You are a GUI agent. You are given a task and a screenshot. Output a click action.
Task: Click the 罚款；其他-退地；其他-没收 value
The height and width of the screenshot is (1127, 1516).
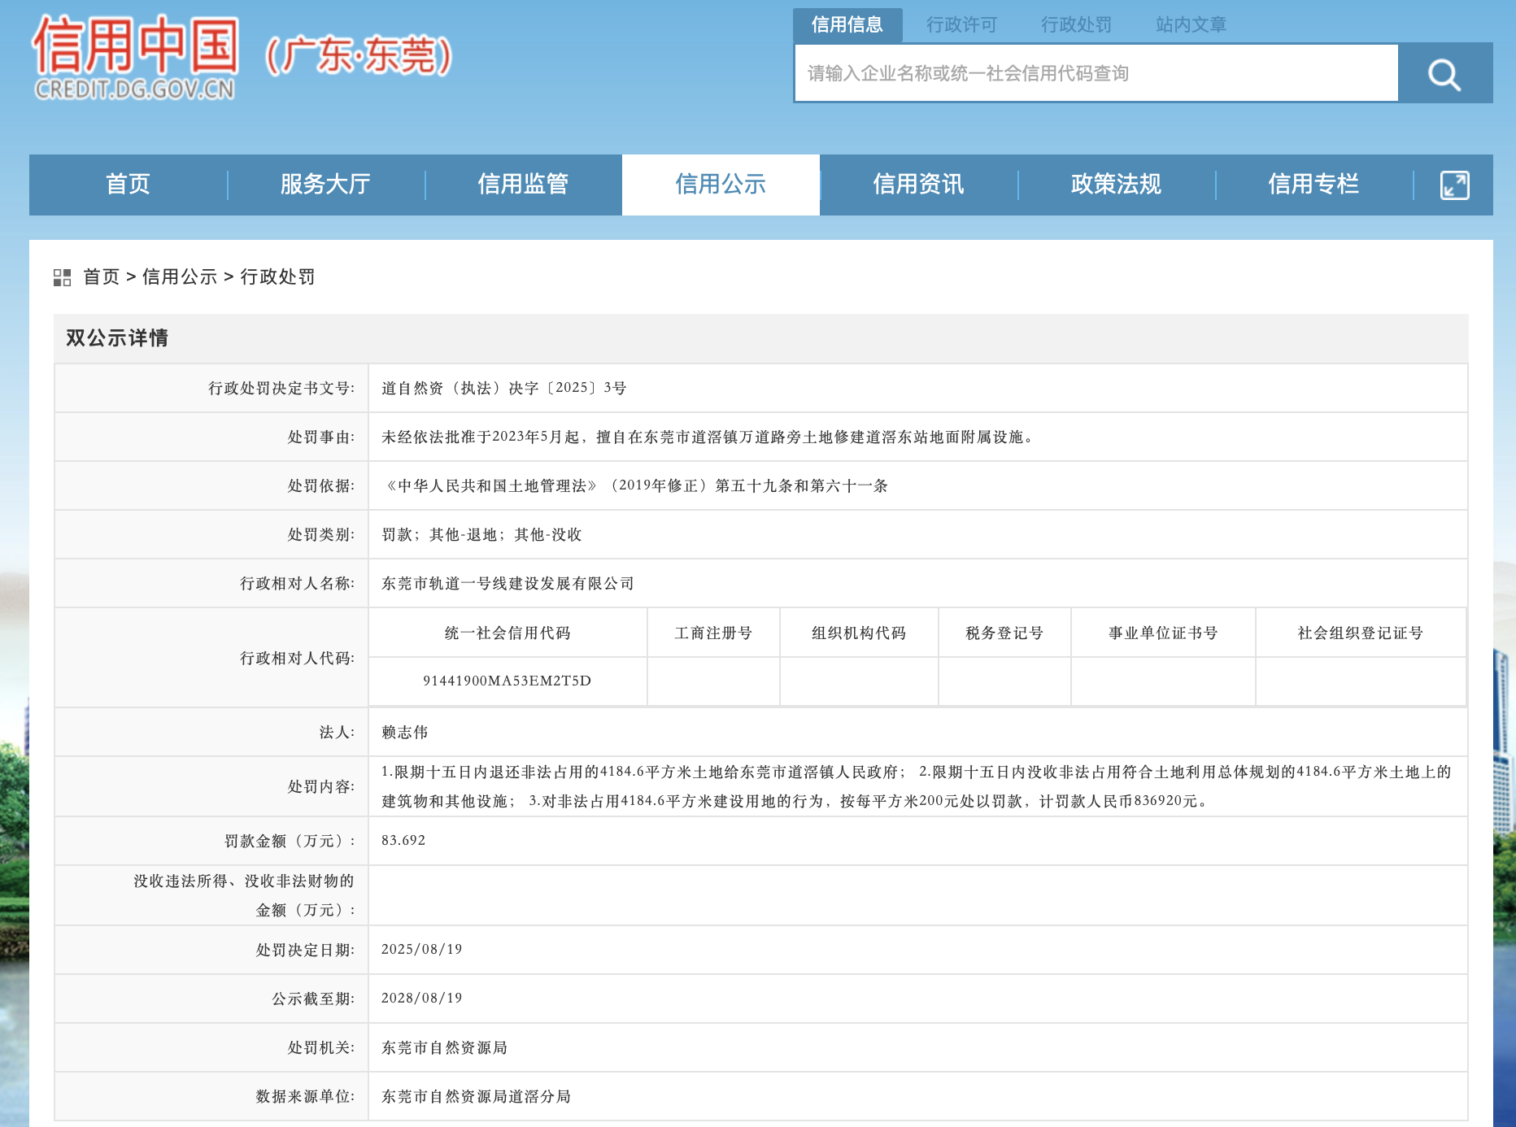(x=481, y=534)
